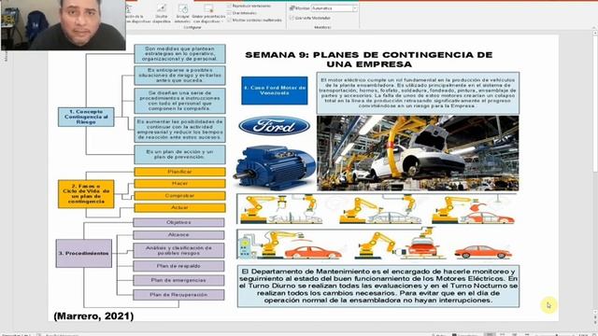This screenshot has width=598, height=336.
Task: Select the car assembly line photo
Action: click(418, 153)
